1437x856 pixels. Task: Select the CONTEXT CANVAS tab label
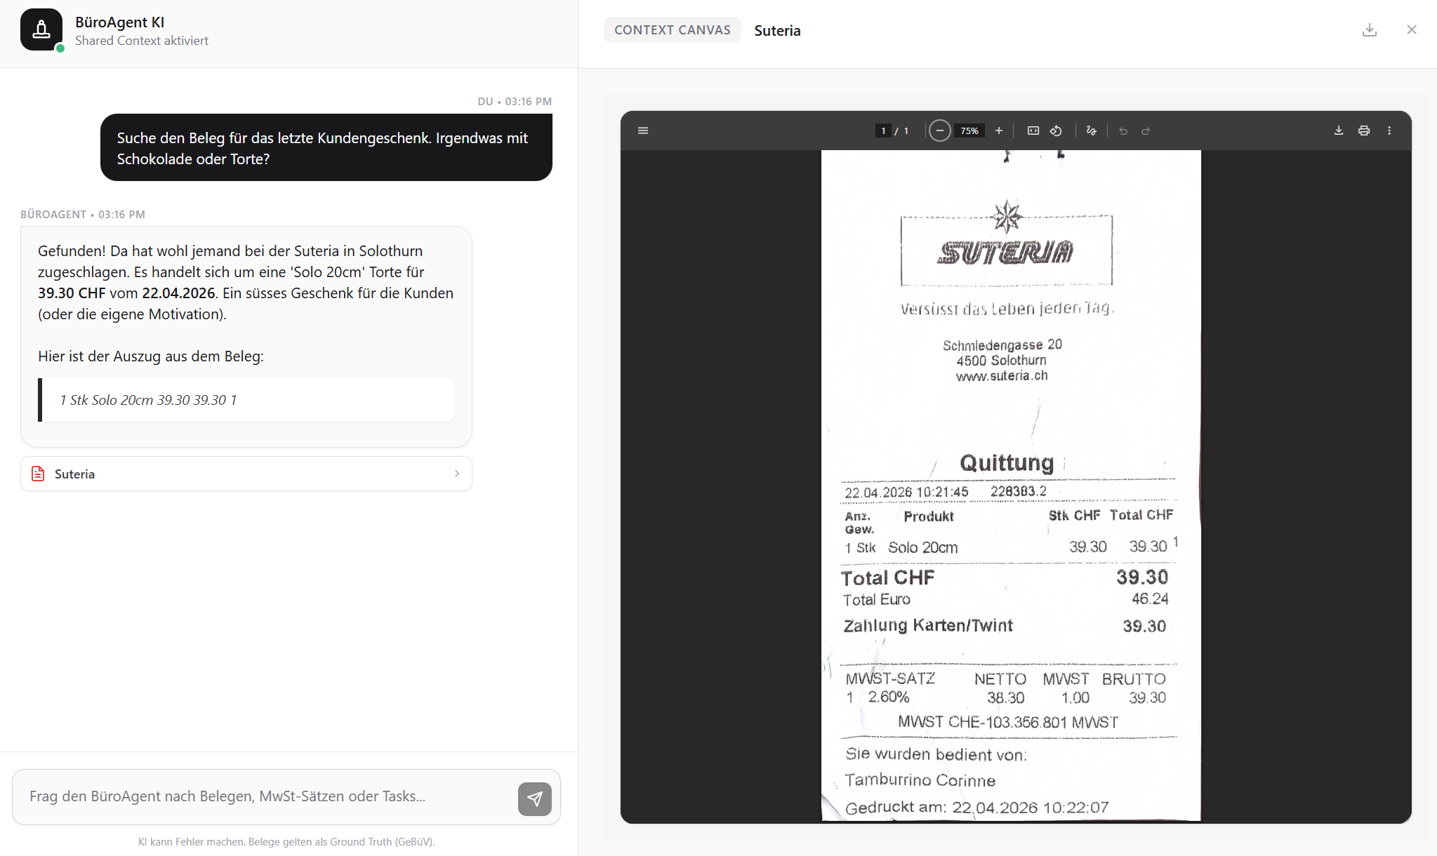click(x=672, y=29)
